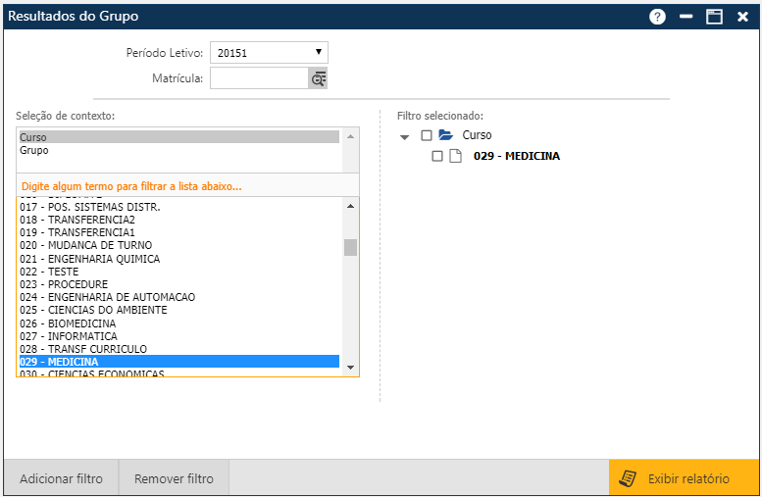The image size is (762, 497).
Task: Collapse the Curso tree node
Action: [x=405, y=136]
